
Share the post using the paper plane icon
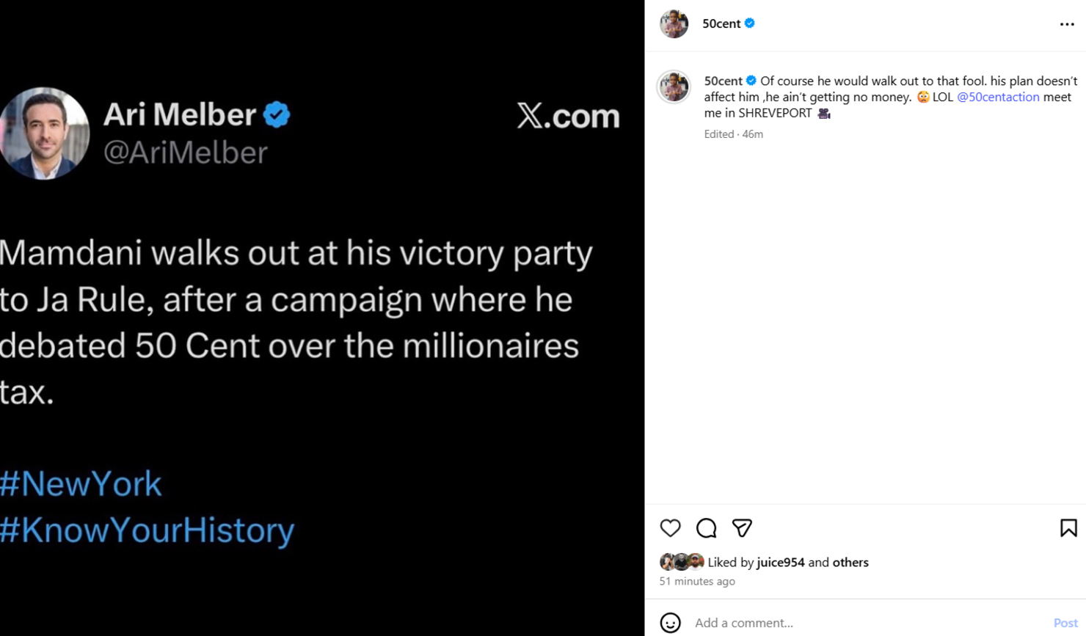click(741, 528)
